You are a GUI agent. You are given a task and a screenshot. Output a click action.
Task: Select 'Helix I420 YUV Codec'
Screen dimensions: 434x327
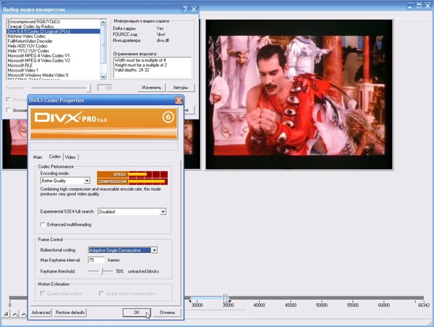point(54,46)
